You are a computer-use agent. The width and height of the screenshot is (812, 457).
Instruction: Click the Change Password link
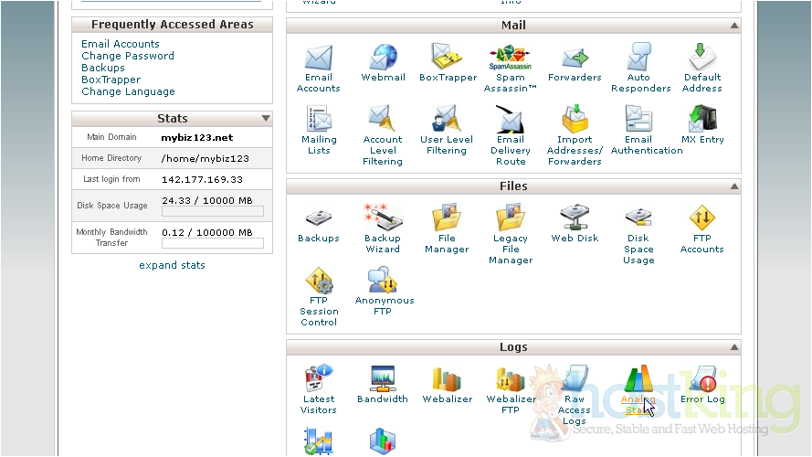click(x=128, y=56)
